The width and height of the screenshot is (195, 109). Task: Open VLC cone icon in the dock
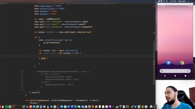point(48,107)
